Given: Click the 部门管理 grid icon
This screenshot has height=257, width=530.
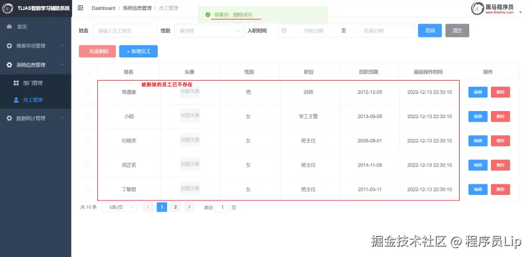Looking at the screenshot, I should click(x=16, y=83).
